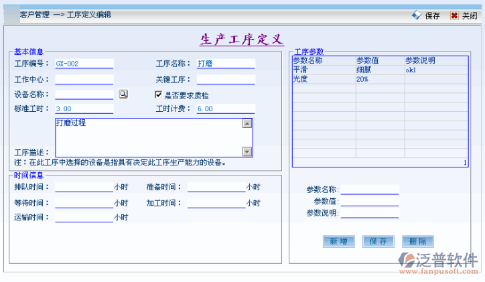Viewport: 485px width, 282px height.
Task: Click 保存 button below the parameter fields
Action: 378,241
